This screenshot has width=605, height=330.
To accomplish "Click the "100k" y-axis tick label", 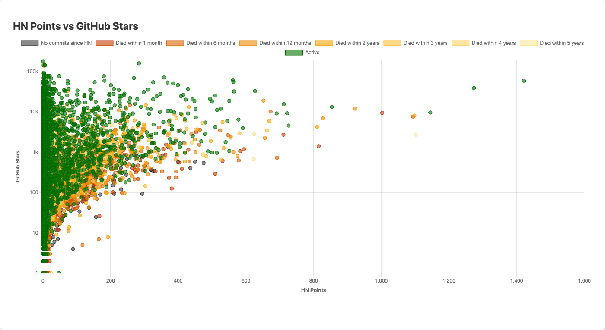I will [x=33, y=71].
